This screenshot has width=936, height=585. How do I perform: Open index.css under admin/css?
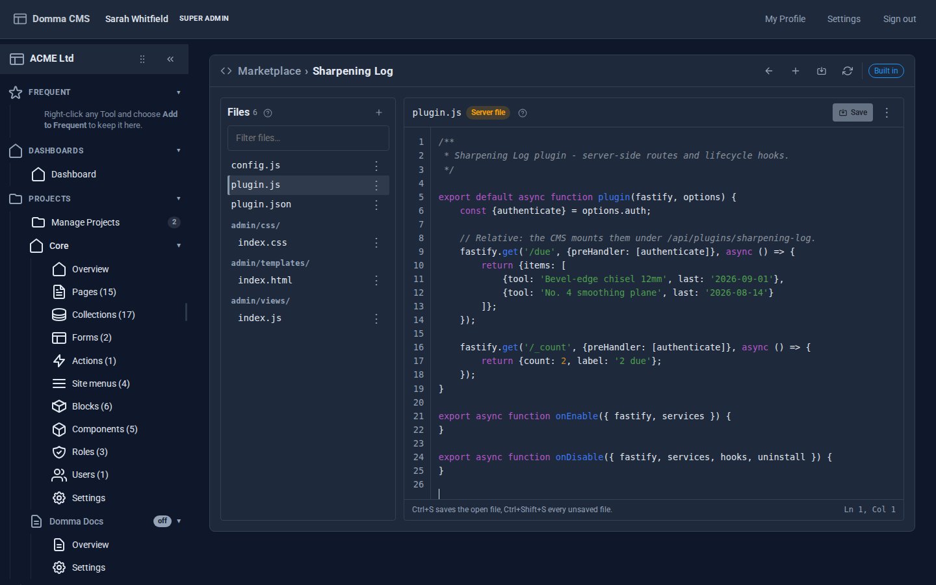263,242
